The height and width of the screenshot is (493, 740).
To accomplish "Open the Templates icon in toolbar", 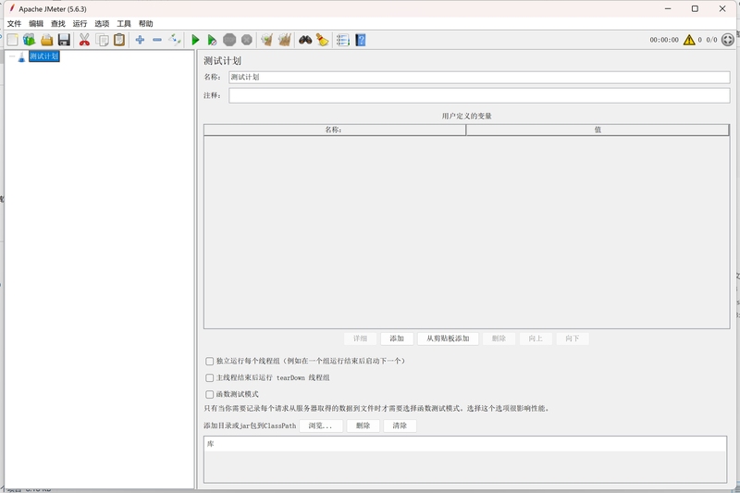I will tap(30, 40).
